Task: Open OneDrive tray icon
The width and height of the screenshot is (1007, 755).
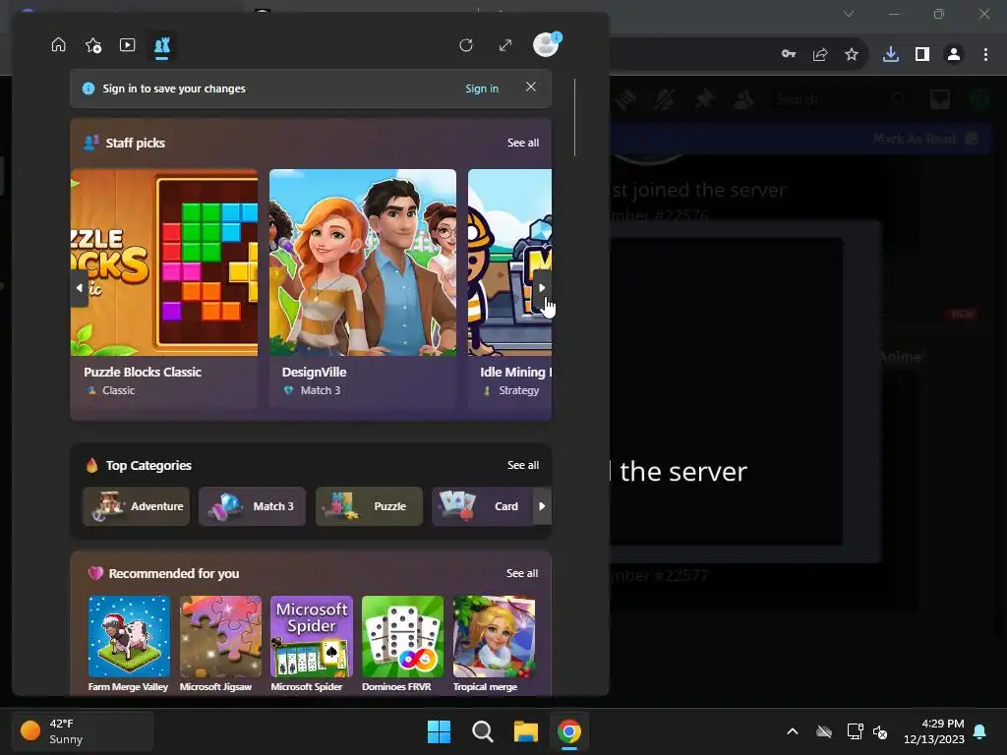Action: click(824, 731)
